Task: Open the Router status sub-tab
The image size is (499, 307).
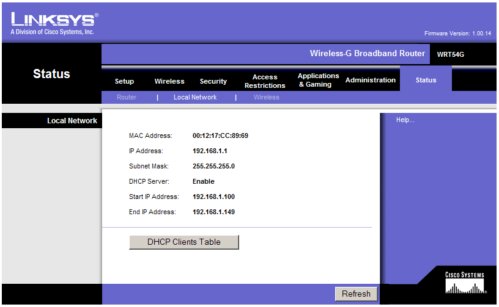Action: pos(127,97)
